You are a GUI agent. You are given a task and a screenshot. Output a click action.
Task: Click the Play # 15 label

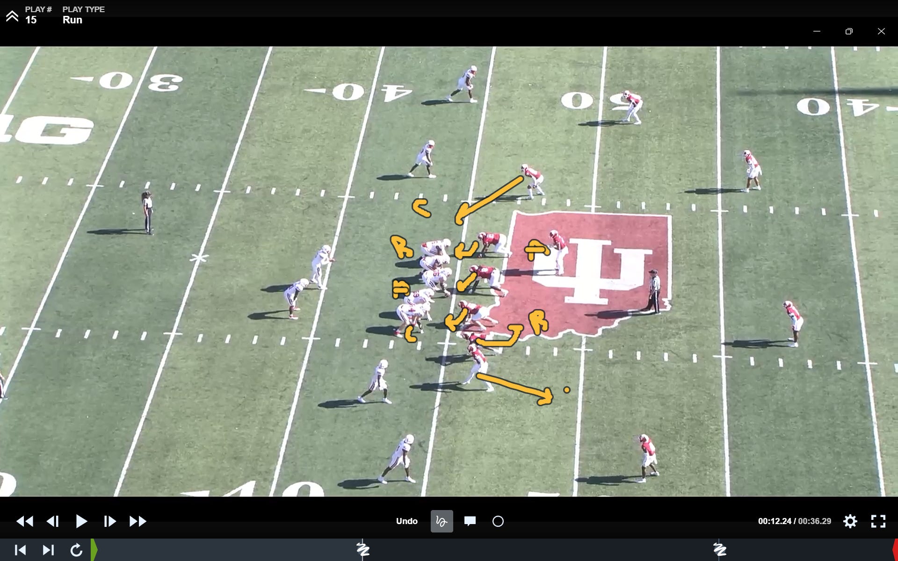(38, 15)
